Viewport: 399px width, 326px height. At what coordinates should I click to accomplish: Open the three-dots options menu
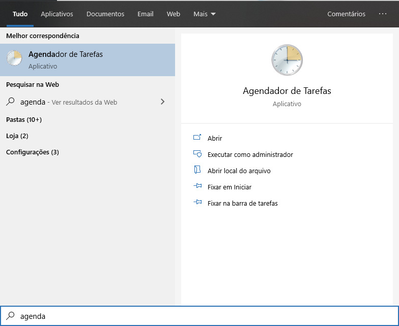click(x=383, y=14)
